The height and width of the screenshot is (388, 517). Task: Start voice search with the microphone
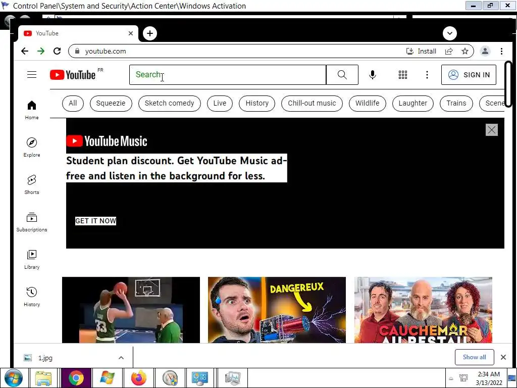click(x=372, y=75)
